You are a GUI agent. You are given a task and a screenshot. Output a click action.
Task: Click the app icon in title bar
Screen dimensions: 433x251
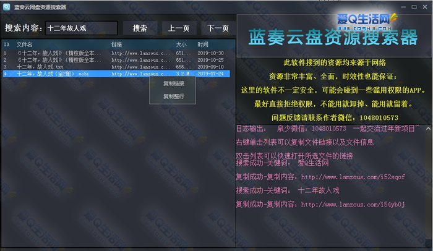pyautogui.click(x=6, y=7)
